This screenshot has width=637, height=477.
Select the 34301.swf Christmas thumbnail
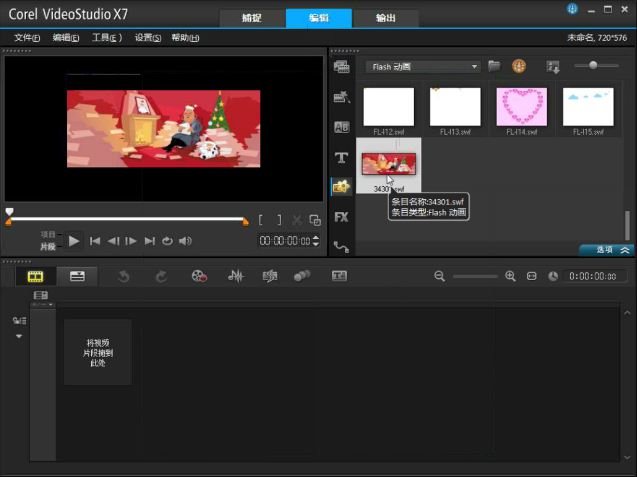click(x=389, y=164)
